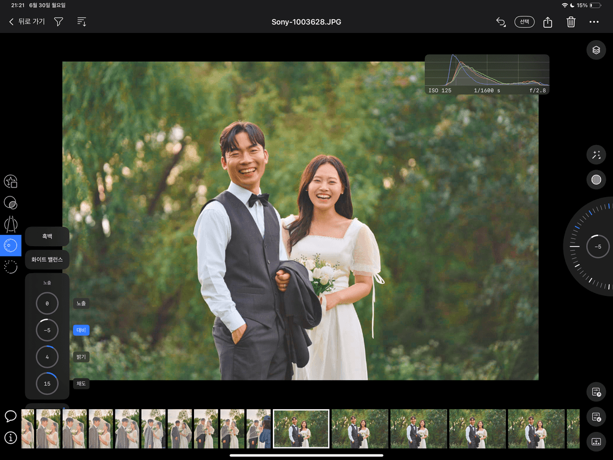This screenshot has width=613, height=460.
Task: Click the middle icon of bottom-right trio
Action: (x=596, y=417)
